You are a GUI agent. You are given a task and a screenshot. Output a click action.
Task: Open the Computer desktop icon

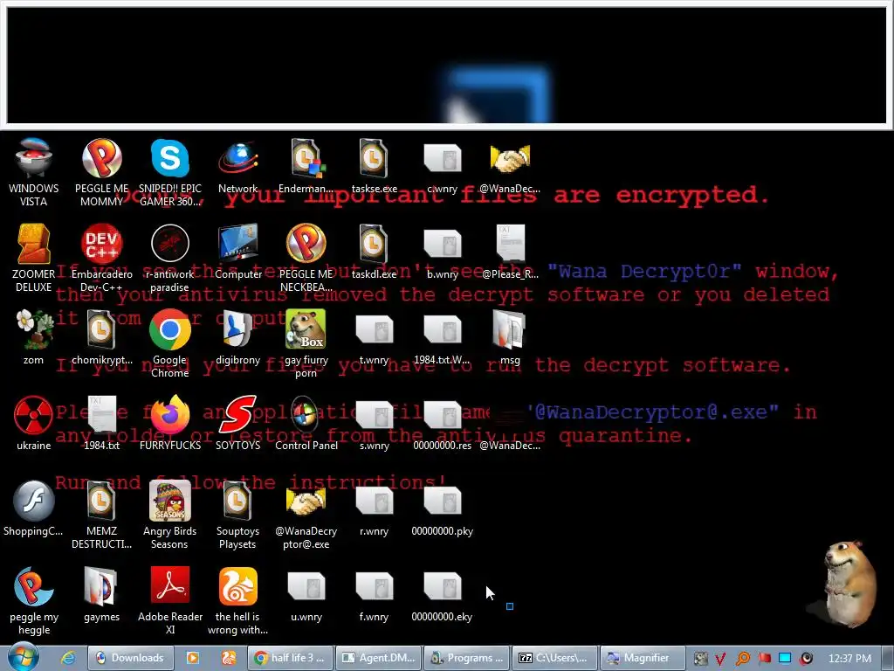point(237,252)
